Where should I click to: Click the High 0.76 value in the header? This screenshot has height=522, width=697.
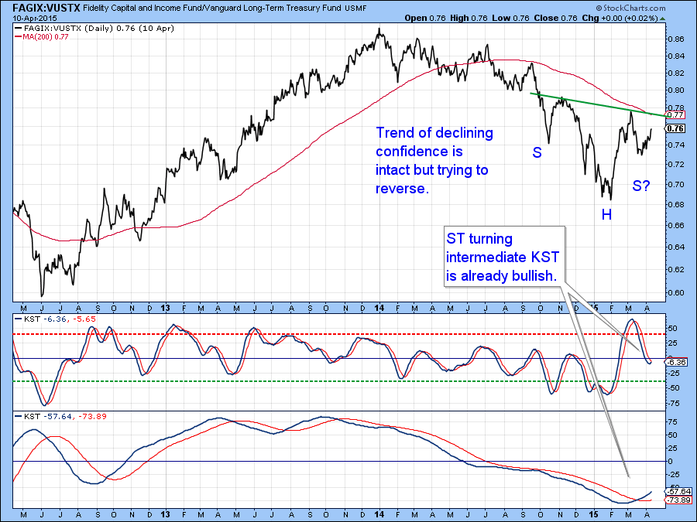(x=469, y=19)
